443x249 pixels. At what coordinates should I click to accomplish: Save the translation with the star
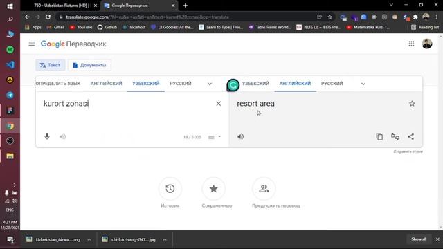point(412,104)
